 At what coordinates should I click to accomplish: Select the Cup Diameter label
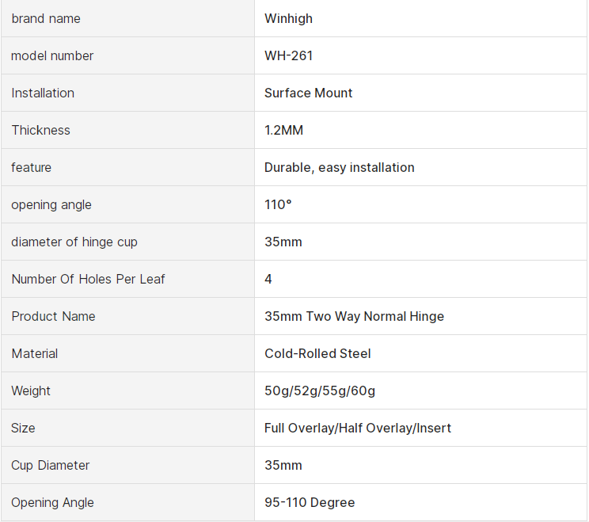(51, 465)
